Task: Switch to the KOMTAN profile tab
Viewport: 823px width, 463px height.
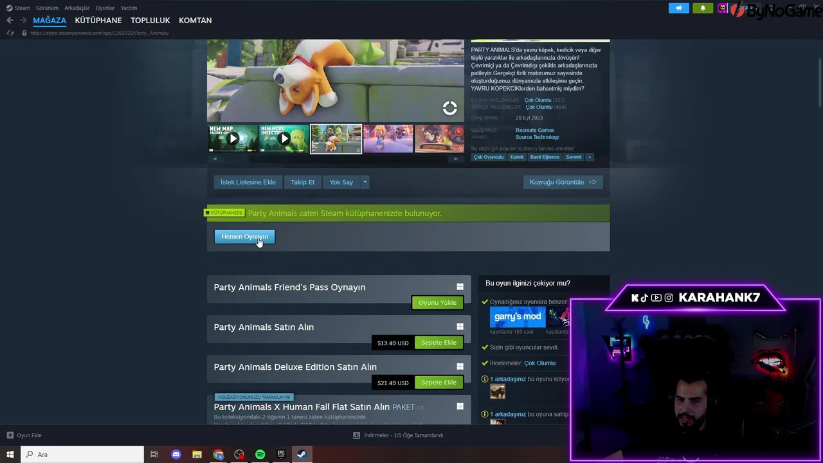Action: click(x=195, y=21)
